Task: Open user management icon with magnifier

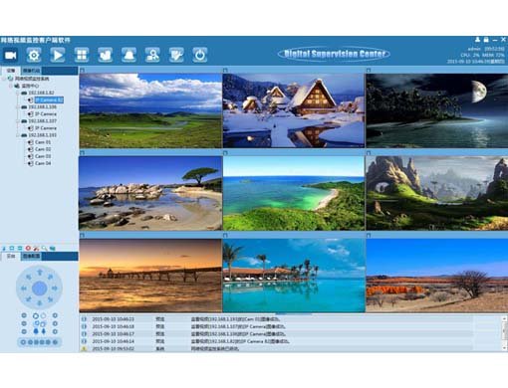Action: coord(152,55)
